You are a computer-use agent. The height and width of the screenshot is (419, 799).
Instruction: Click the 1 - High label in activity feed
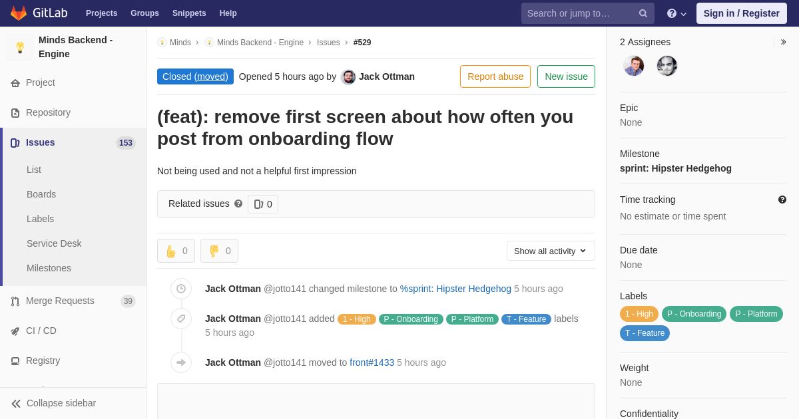pyautogui.click(x=357, y=319)
